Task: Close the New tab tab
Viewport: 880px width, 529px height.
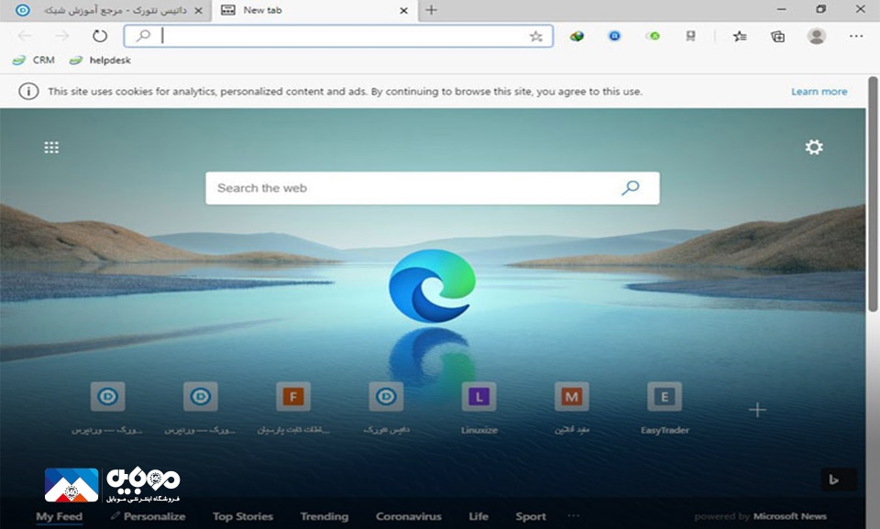Action: click(403, 11)
